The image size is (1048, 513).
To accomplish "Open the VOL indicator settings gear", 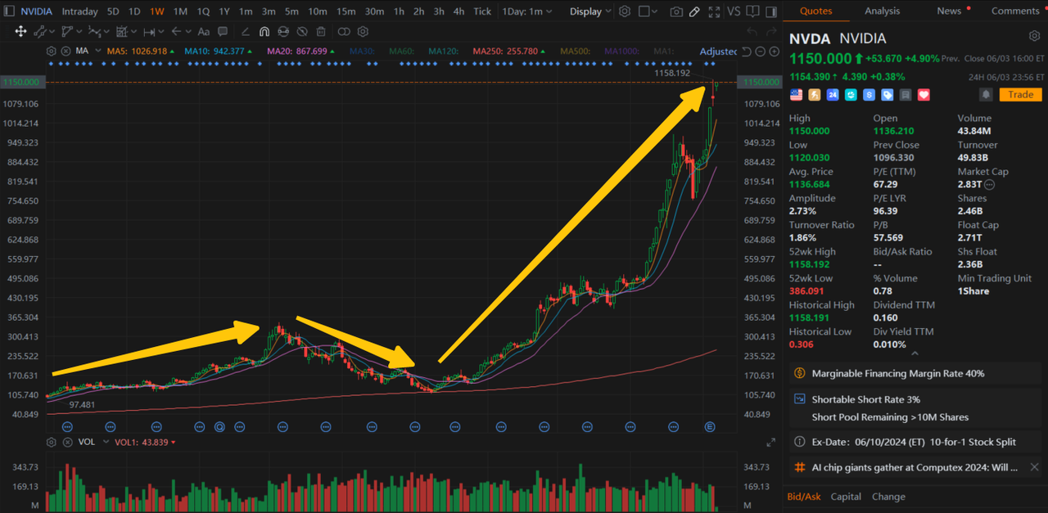I will pyautogui.click(x=52, y=442).
